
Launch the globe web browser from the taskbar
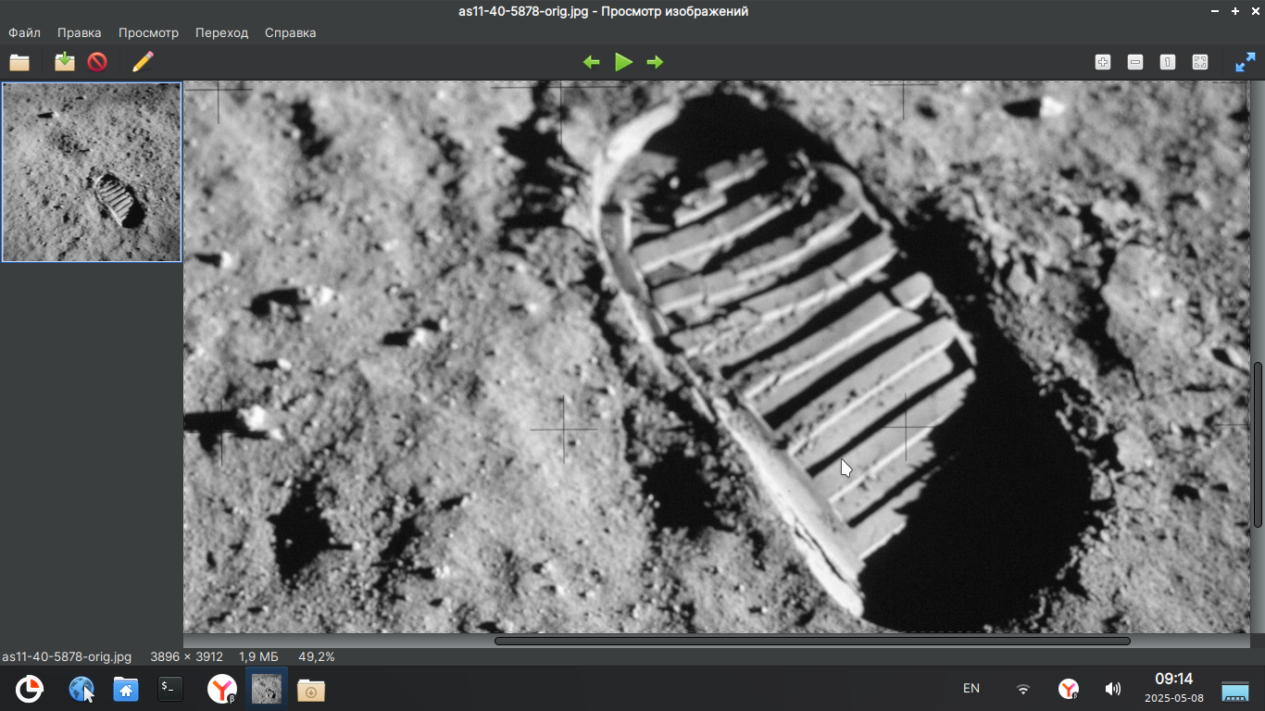81,689
